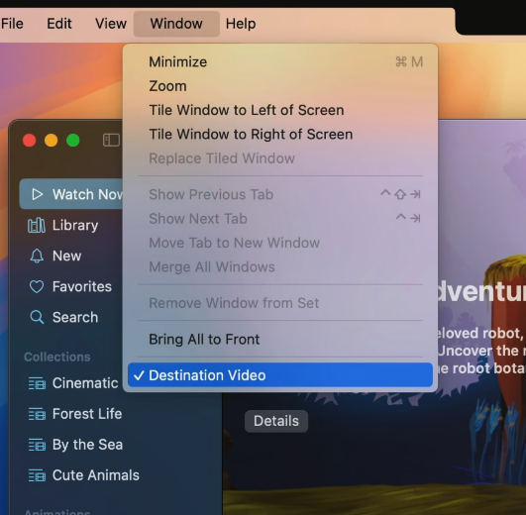The width and height of the screenshot is (526, 515).
Task: Click the Collections section header
Action: 57,358
